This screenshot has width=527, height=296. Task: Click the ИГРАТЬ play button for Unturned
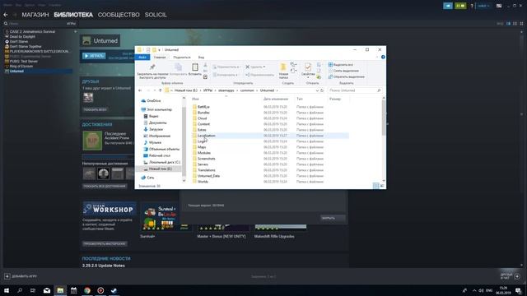(94, 56)
